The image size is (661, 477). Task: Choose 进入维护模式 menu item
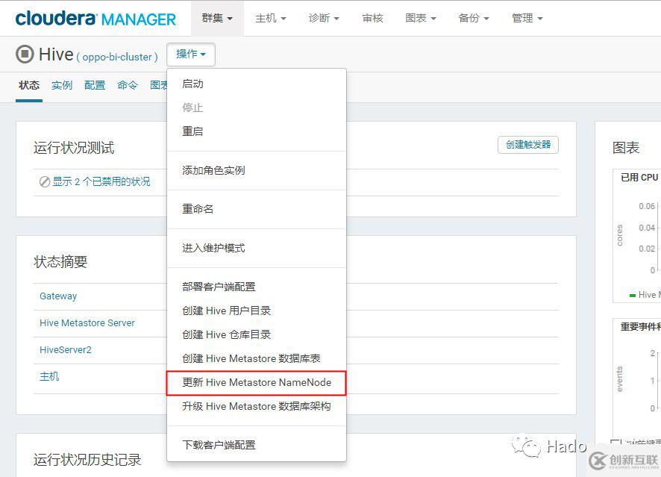pyautogui.click(x=257, y=248)
